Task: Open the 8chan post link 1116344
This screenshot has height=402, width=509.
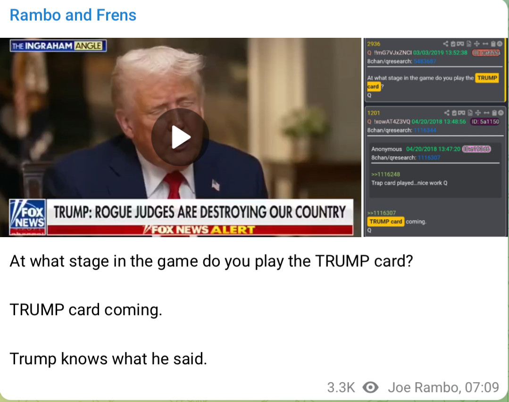Action: [x=425, y=130]
